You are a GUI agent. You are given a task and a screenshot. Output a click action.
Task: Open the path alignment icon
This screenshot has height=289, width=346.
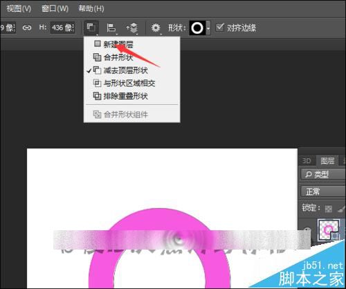pyautogui.click(x=111, y=28)
